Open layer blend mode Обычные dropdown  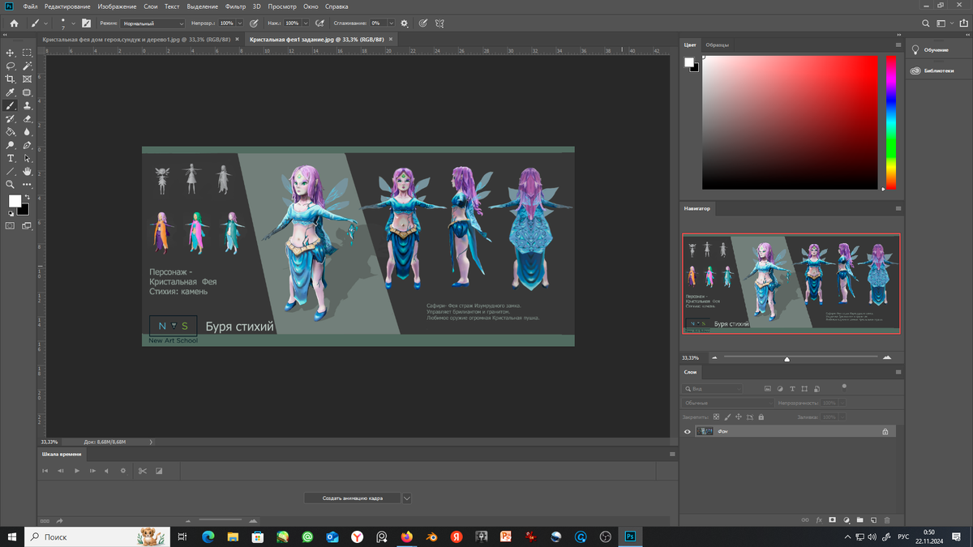pyautogui.click(x=727, y=403)
